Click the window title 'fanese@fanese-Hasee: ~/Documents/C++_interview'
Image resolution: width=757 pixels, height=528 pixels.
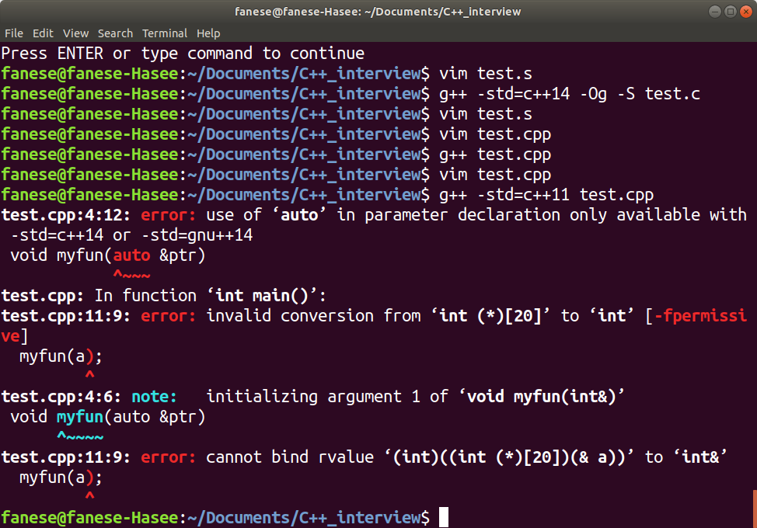pyautogui.click(x=378, y=12)
